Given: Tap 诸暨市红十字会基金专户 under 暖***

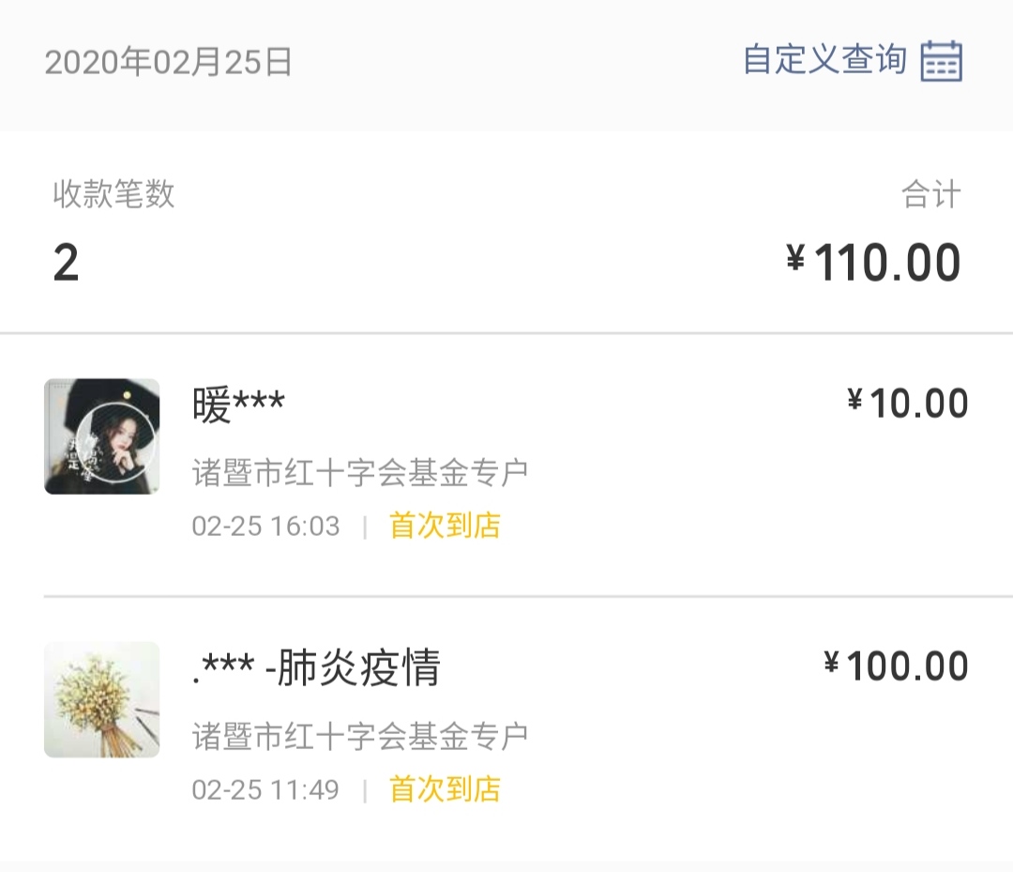Looking at the screenshot, I should pos(360,472).
